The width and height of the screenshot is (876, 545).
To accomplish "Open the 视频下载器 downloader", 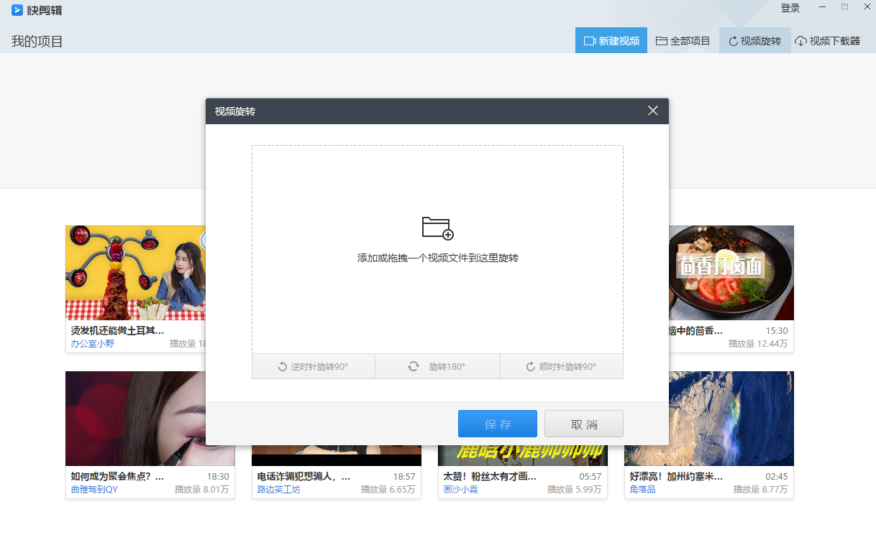I will [x=827, y=41].
